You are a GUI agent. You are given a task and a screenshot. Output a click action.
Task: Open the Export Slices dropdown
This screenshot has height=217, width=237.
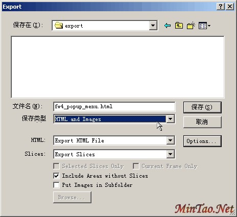click(x=171, y=154)
